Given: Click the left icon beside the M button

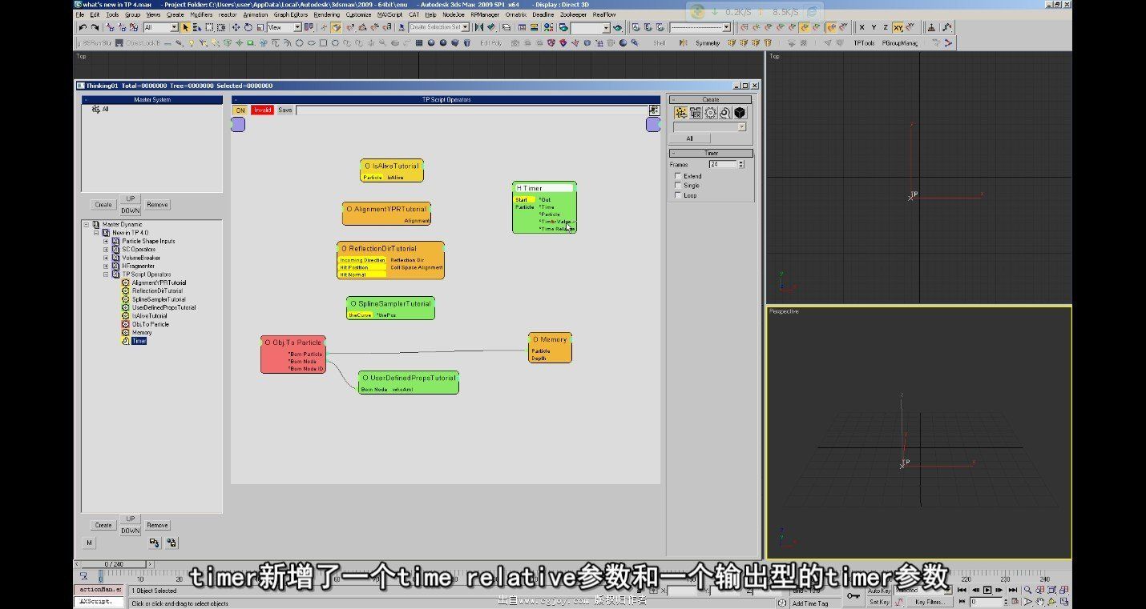Looking at the screenshot, I should point(155,543).
